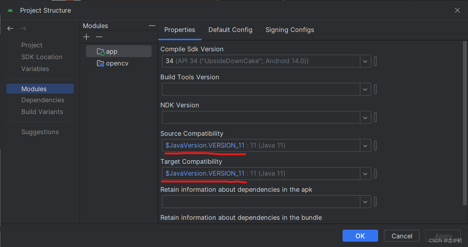
Task: Open the SDK Location settings
Action: pos(42,57)
